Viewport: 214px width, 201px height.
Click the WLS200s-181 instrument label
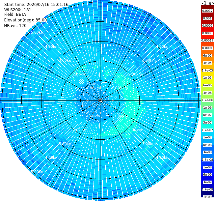click(17, 10)
